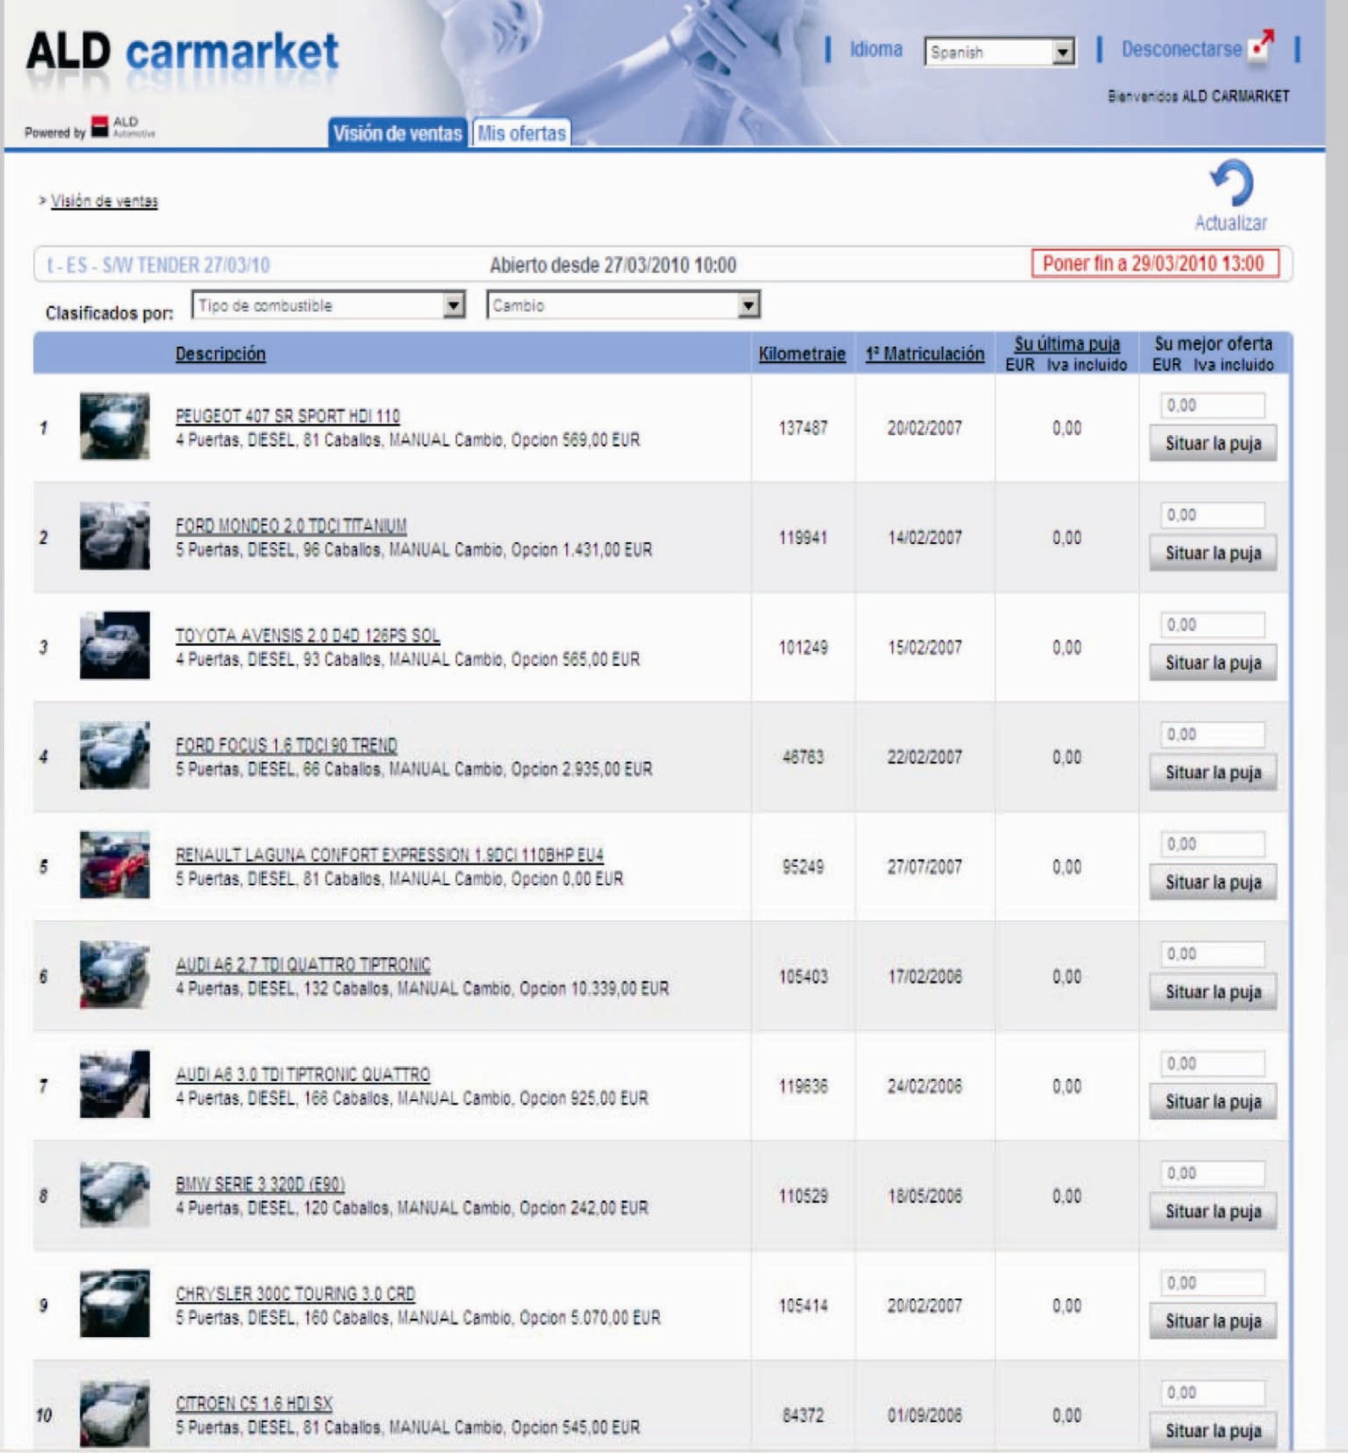Click the Actualizar refresh arrow icon

[x=1231, y=184]
